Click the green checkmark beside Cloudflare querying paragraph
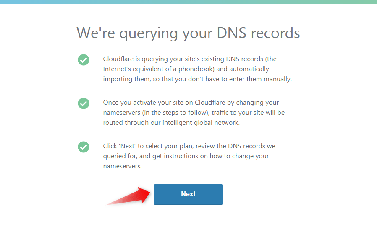This screenshot has height=229, width=377. (x=84, y=60)
